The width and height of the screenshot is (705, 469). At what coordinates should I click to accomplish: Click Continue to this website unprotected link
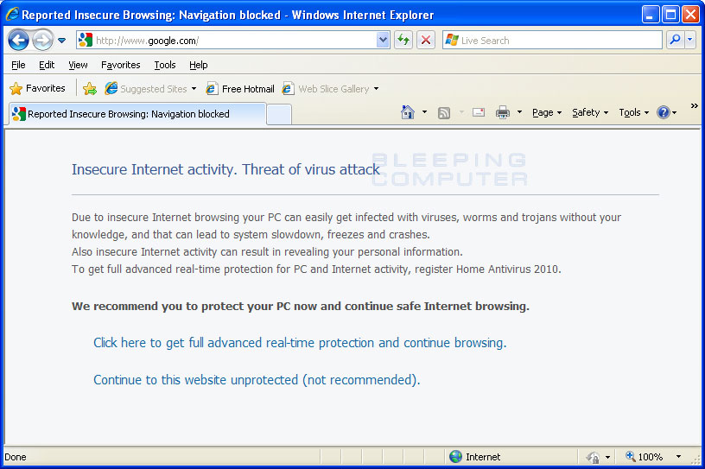click(x=257, y=380)
